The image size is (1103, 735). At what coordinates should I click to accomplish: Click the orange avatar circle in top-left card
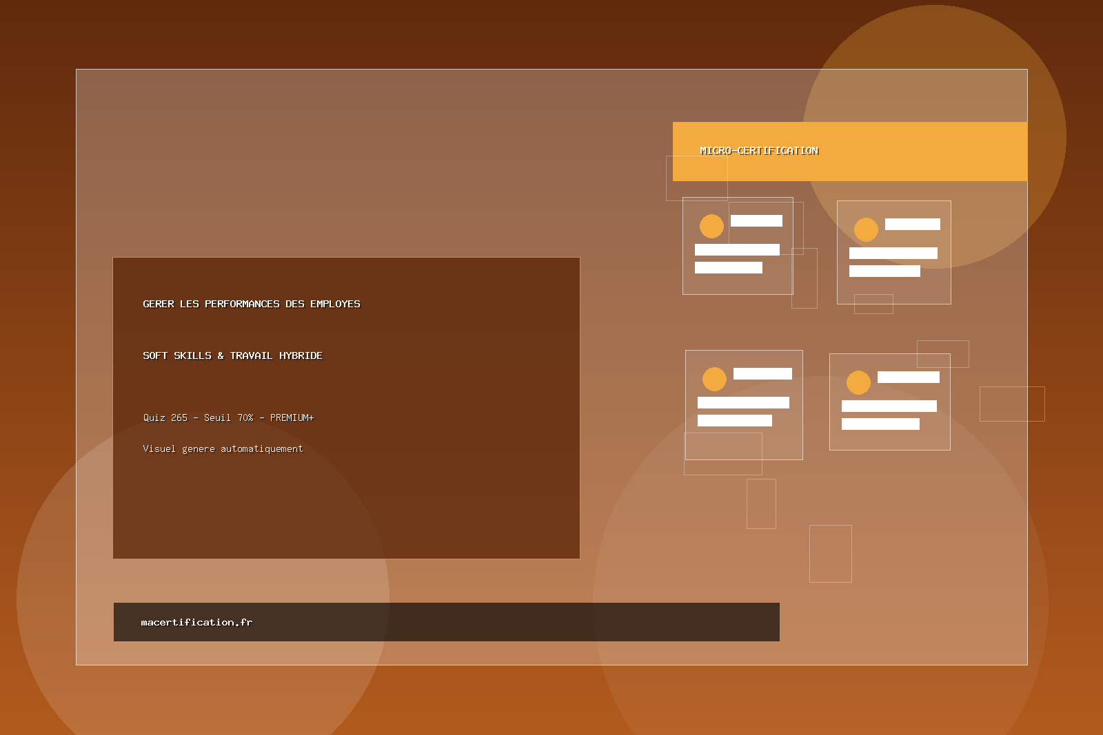[x=711, y=226]
